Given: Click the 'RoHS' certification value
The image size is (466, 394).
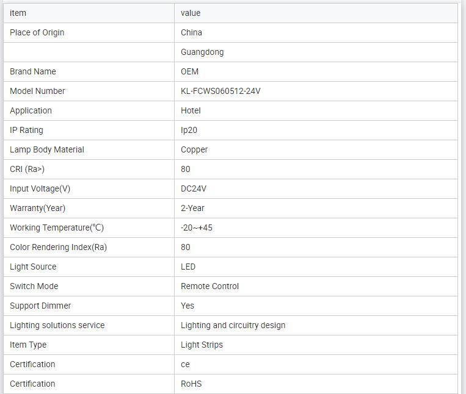Looking at the screenshot, I should point(191,384).
